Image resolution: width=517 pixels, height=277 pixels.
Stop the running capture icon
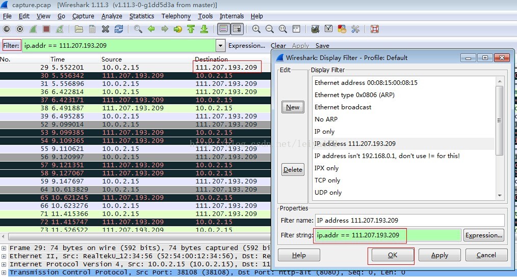coord(46,29)
